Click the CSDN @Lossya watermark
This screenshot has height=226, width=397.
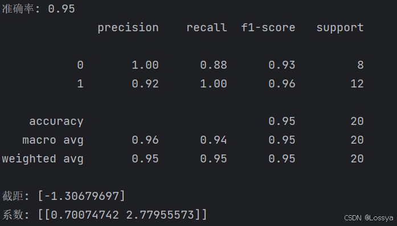(x=369, y=218)
